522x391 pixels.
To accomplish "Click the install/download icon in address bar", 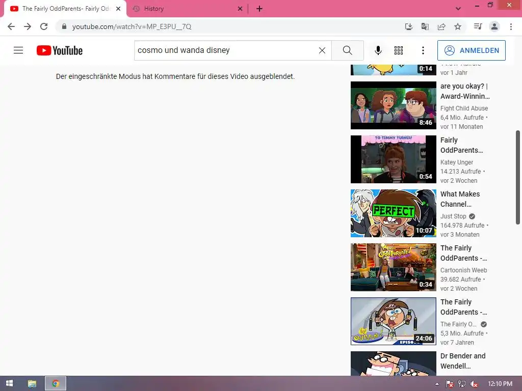I will [408, 26].
